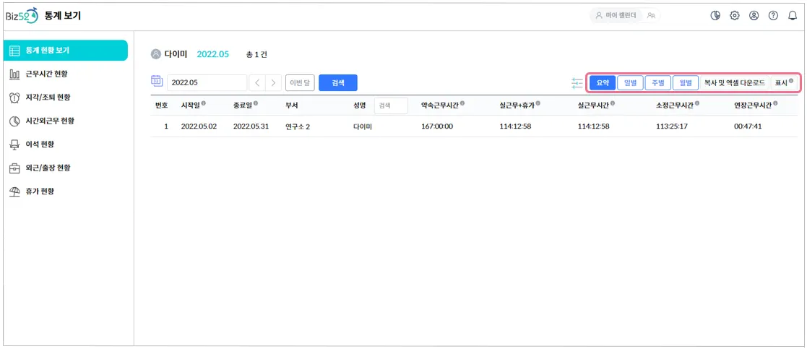This screenshot has height=349, width=807.
Task: Click the 다이미 user avatar icon
Action: pos(155,54)
